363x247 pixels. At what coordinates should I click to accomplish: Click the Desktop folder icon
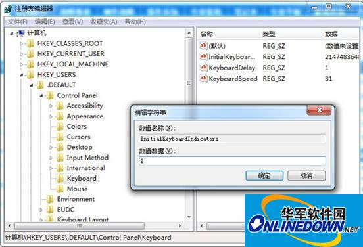tap(60, 147)
